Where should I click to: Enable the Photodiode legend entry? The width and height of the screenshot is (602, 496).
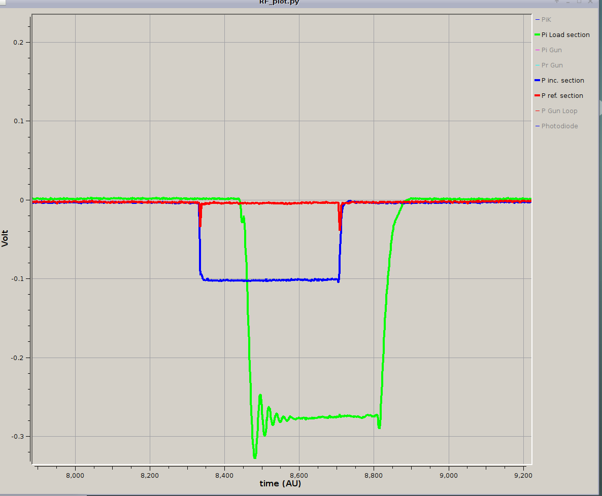click(x=559, y=126)
